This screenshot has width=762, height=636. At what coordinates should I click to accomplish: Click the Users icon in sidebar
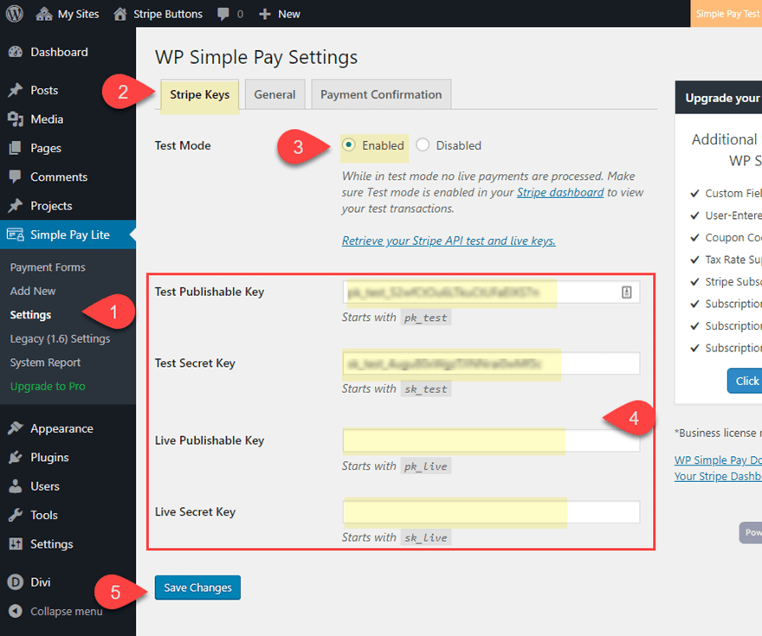(x=15, y=486)
